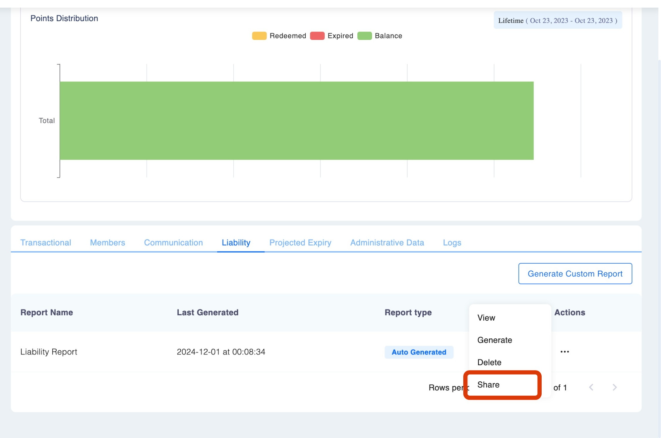Viewport: 661px width, 438px height.
Task: Switch to Administrative Data tab
Action: [x=387, y=242]
